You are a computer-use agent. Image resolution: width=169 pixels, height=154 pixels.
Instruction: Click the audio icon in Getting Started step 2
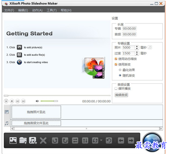19,55
